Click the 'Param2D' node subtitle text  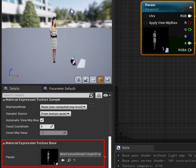(x=152, y=10)
